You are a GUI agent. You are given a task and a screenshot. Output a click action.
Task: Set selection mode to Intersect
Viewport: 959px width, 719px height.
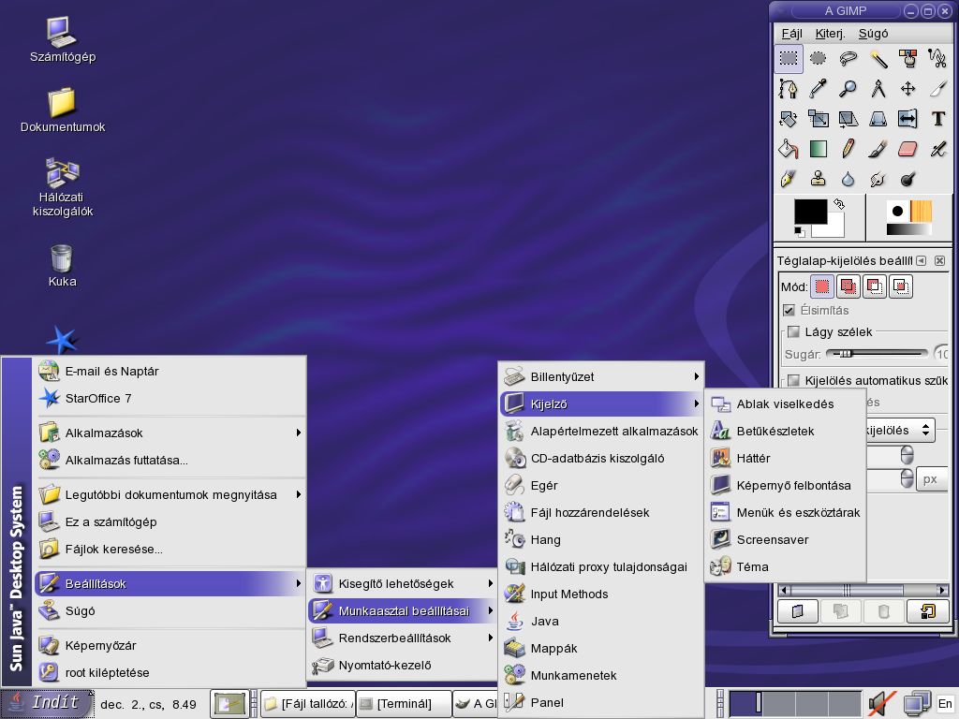pos(901,286)
